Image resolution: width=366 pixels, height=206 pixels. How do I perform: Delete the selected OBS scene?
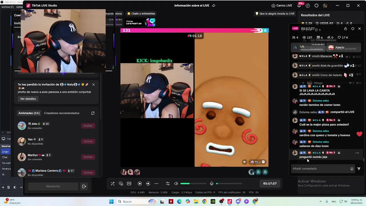coord(8,187)
